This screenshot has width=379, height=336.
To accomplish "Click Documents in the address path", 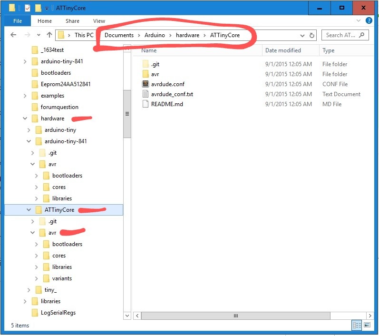I will [119, 35].
